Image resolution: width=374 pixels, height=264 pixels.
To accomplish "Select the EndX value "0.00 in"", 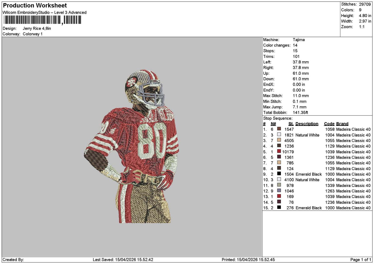I will coord(299,84).
